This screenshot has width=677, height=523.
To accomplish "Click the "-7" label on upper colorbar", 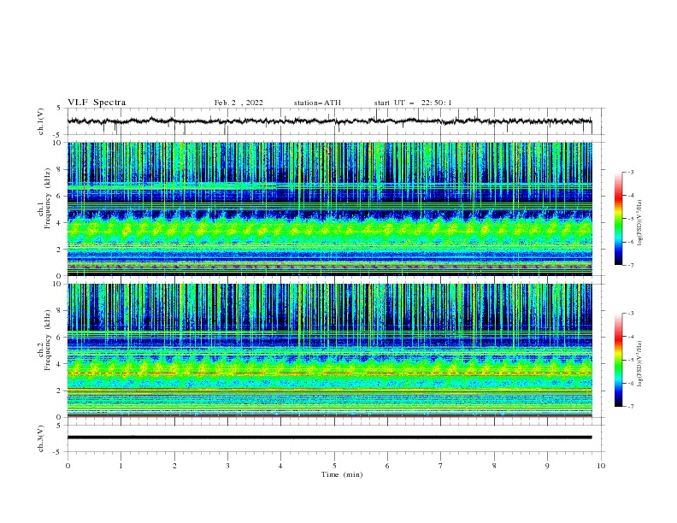I will [x=631, y=265].
